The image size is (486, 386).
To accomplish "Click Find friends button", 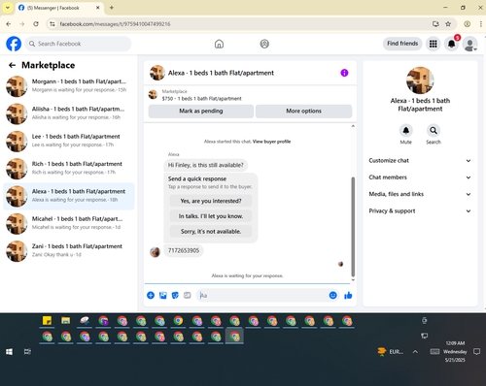I will 402,44.
